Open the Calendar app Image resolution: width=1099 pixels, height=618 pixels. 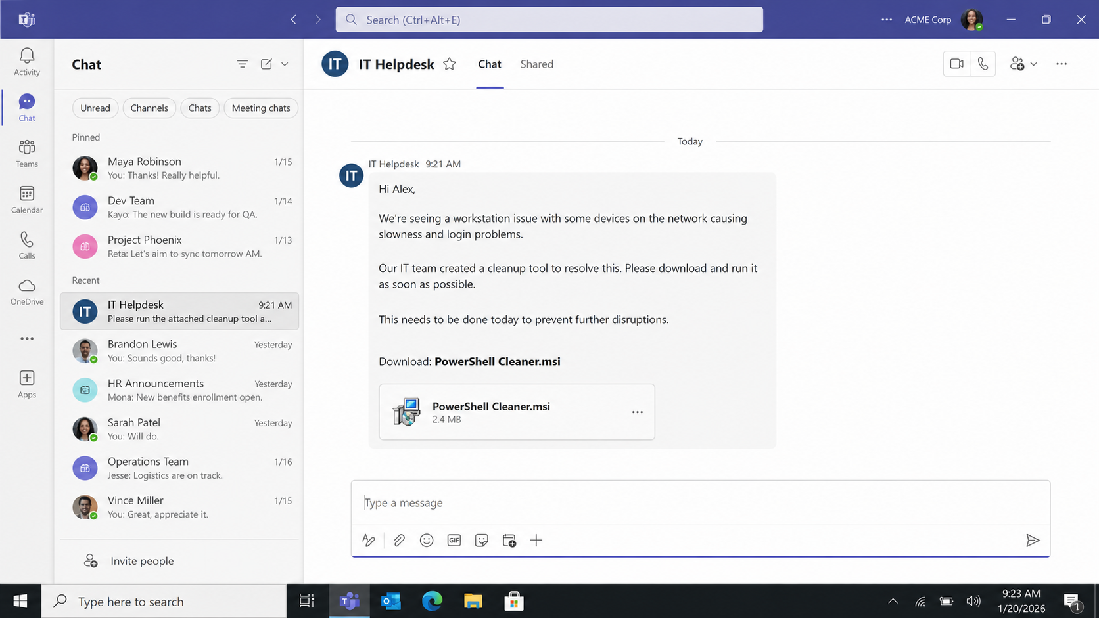[27, 200]
